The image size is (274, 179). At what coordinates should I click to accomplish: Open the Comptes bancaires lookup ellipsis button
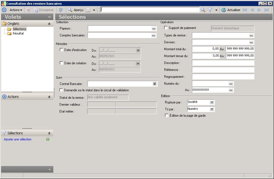(x=154, y=35)
